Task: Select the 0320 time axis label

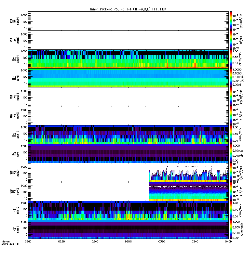Action: (161, 241)
